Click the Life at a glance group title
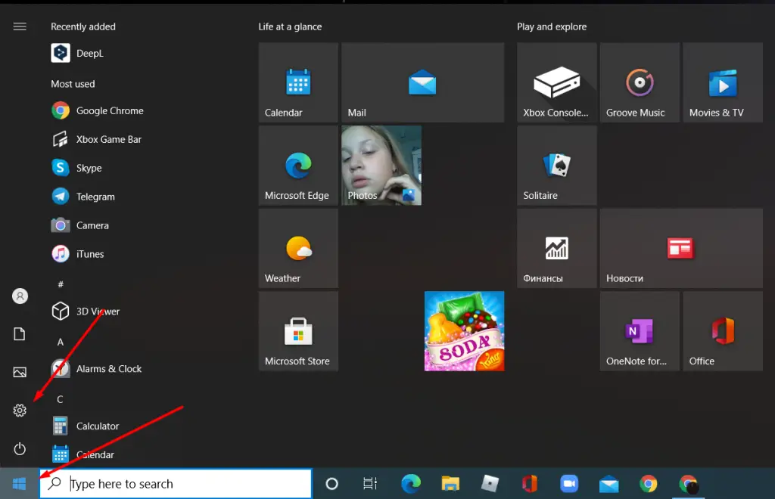Image resolution: width=775 pixels, height=499 pixels. point(290,26)
